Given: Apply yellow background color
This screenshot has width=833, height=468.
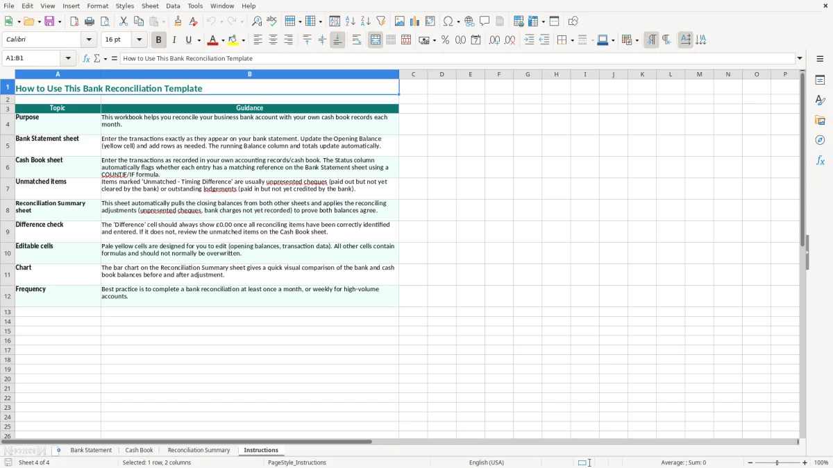Looking at the screenshot, I should point(233,40).
